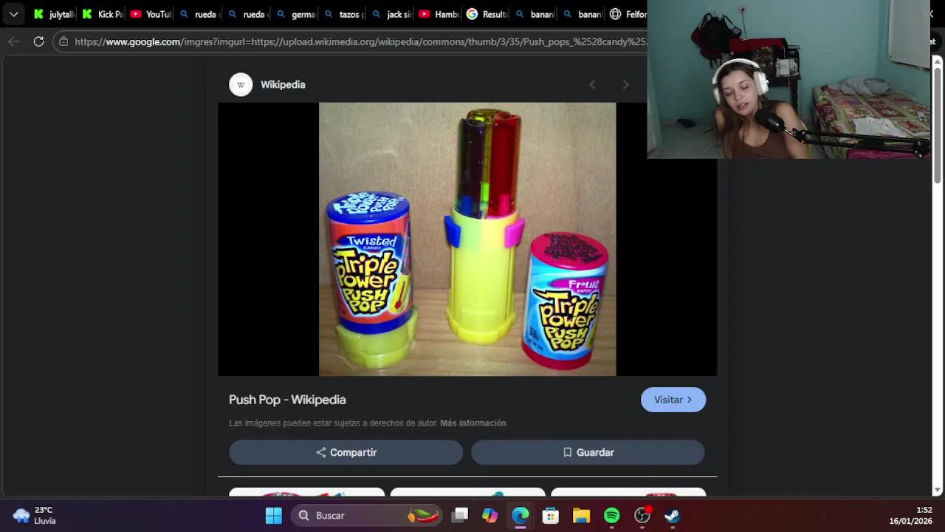Open the 23°C Lluvia weather widget
Image resolution: width=945 pixels, height=532 pixels.
click(x=35, y=516)
